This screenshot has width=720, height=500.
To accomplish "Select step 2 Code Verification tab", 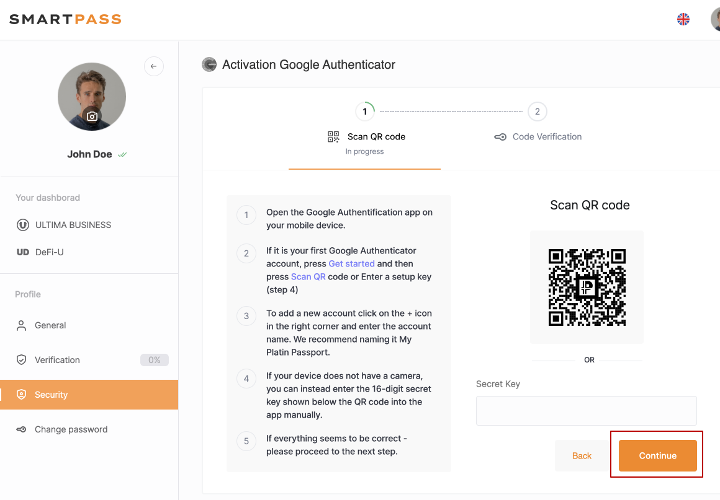I will [x=538, y=137].
